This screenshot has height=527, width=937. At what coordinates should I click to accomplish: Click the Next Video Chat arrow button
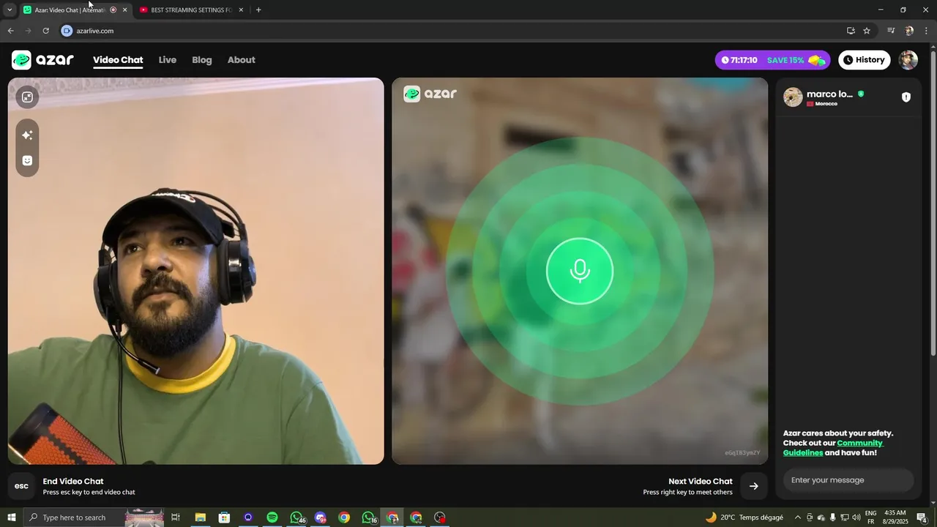(754, 486)
